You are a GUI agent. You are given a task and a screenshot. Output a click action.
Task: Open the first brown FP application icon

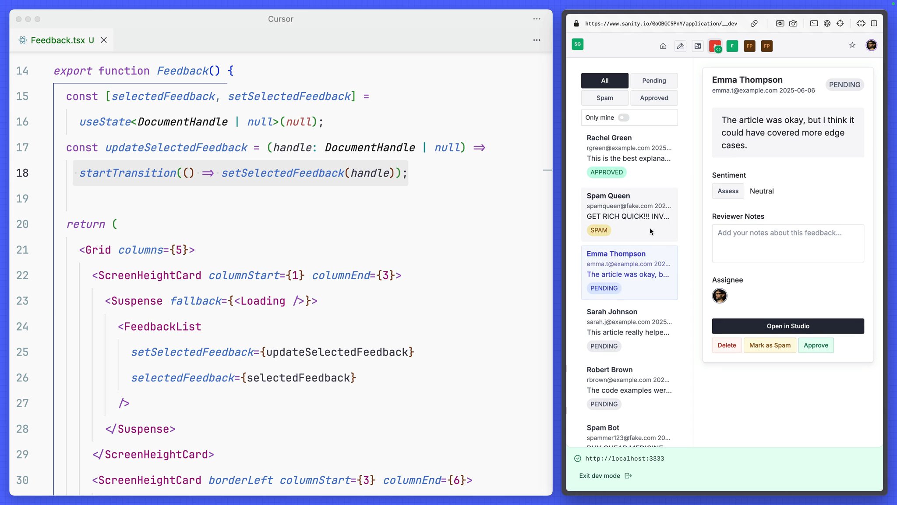[749, 46]
